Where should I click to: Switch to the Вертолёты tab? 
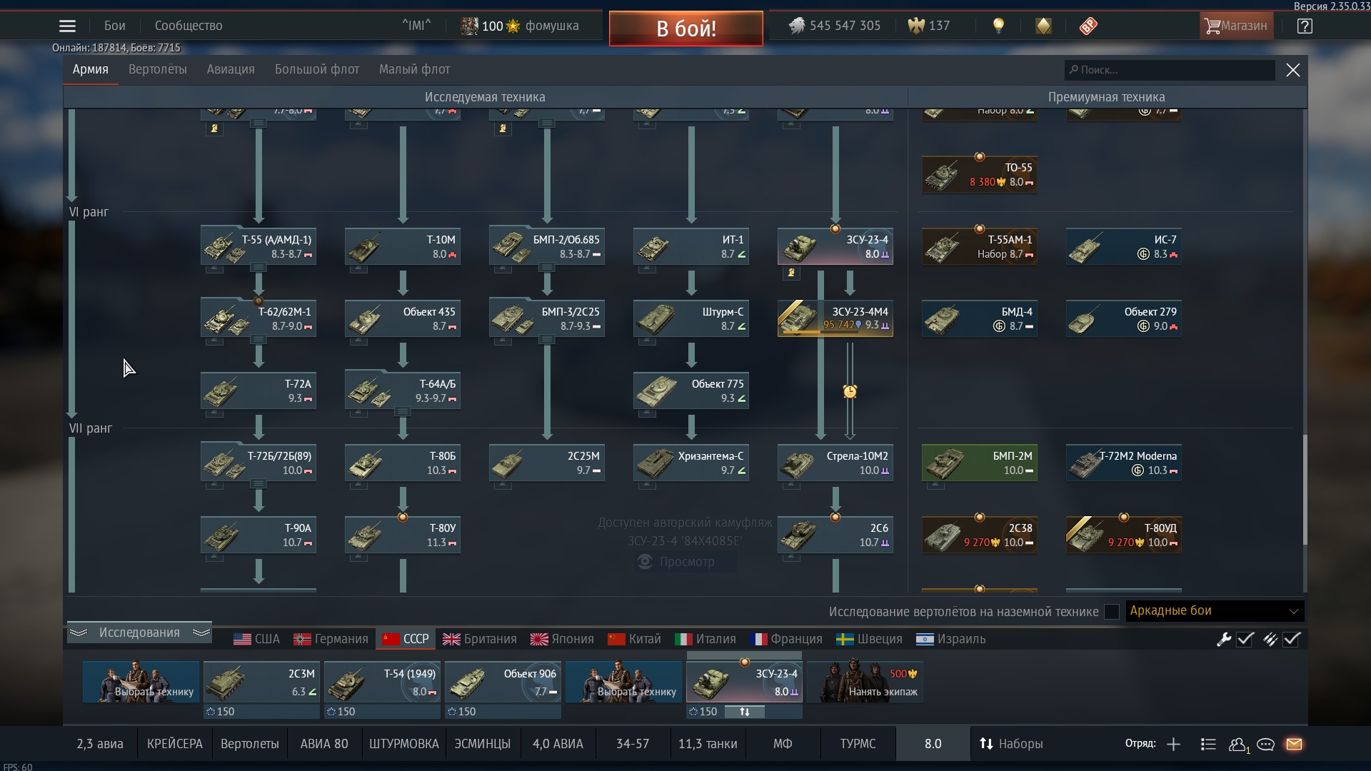pyautogui.click(x=158, y=69)
